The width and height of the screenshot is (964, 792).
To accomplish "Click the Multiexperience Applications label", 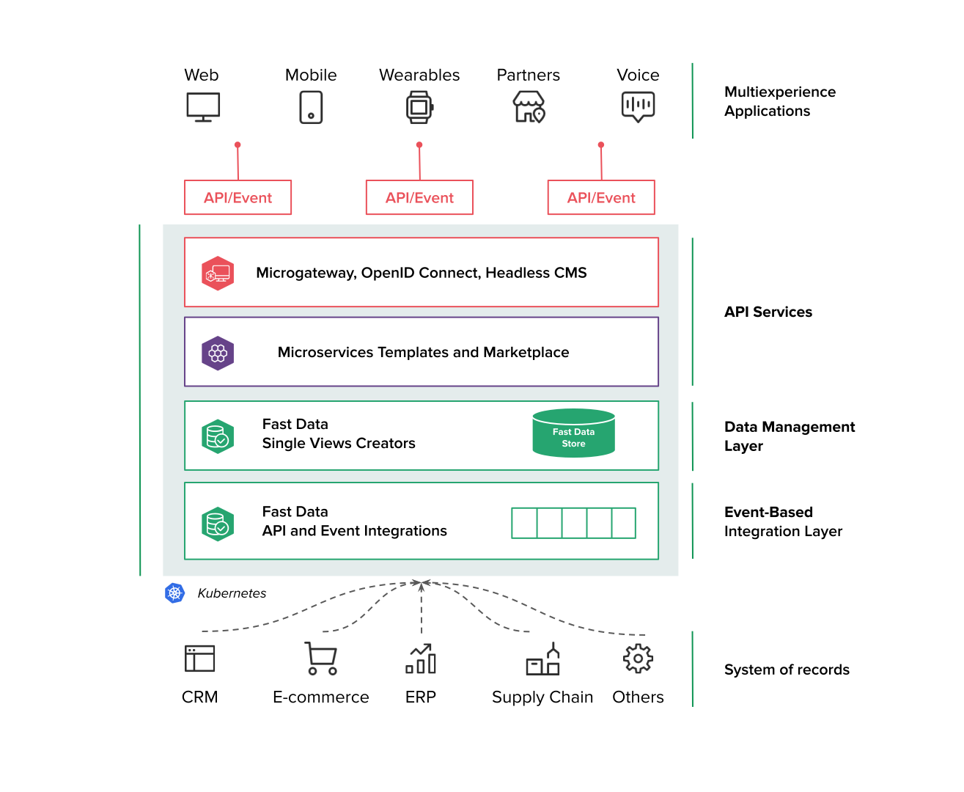I will (x=780, y=101).
